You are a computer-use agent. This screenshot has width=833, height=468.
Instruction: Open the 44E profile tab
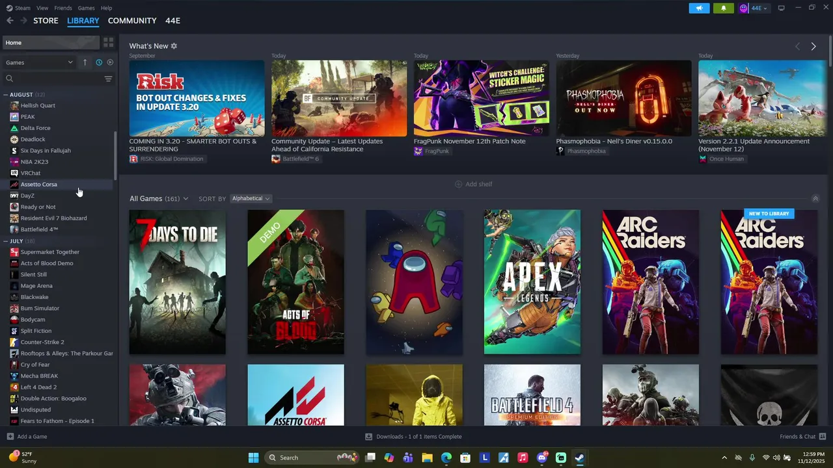point(172,21)
